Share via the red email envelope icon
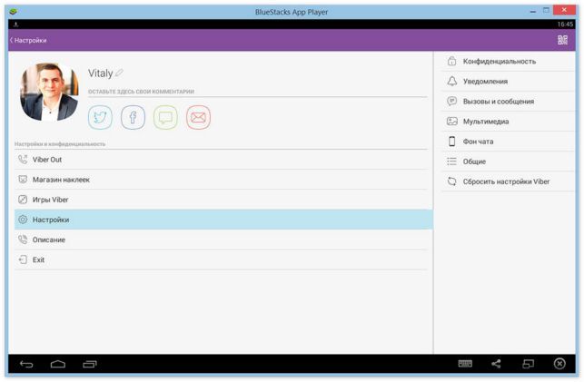This screenshot has width=584, height=382. pyautogui.click(x=198, y=118)
